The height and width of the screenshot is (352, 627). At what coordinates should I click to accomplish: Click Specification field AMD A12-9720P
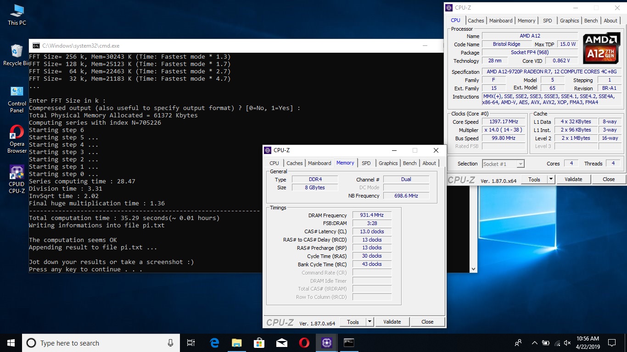pos(552,71)
